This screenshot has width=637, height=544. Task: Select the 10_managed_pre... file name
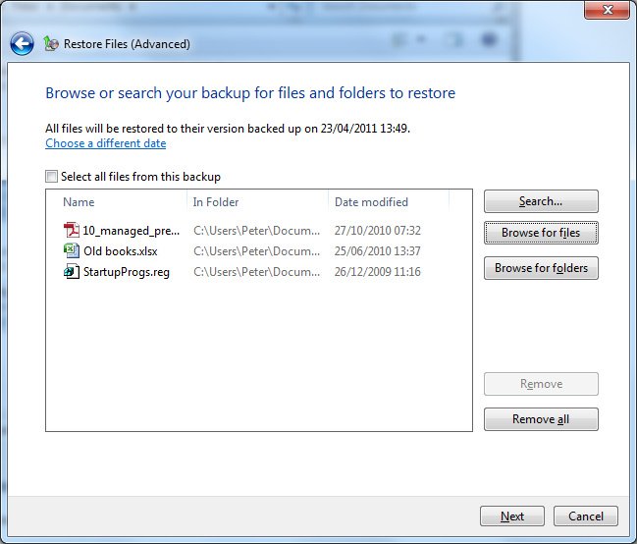pyautogui.click(x=132, y=231)
